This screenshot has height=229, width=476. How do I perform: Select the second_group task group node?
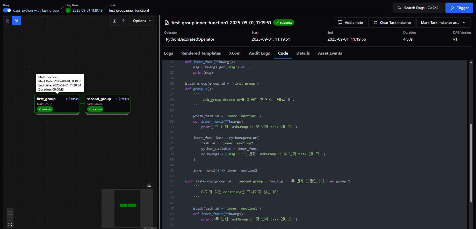coord(107,104)
